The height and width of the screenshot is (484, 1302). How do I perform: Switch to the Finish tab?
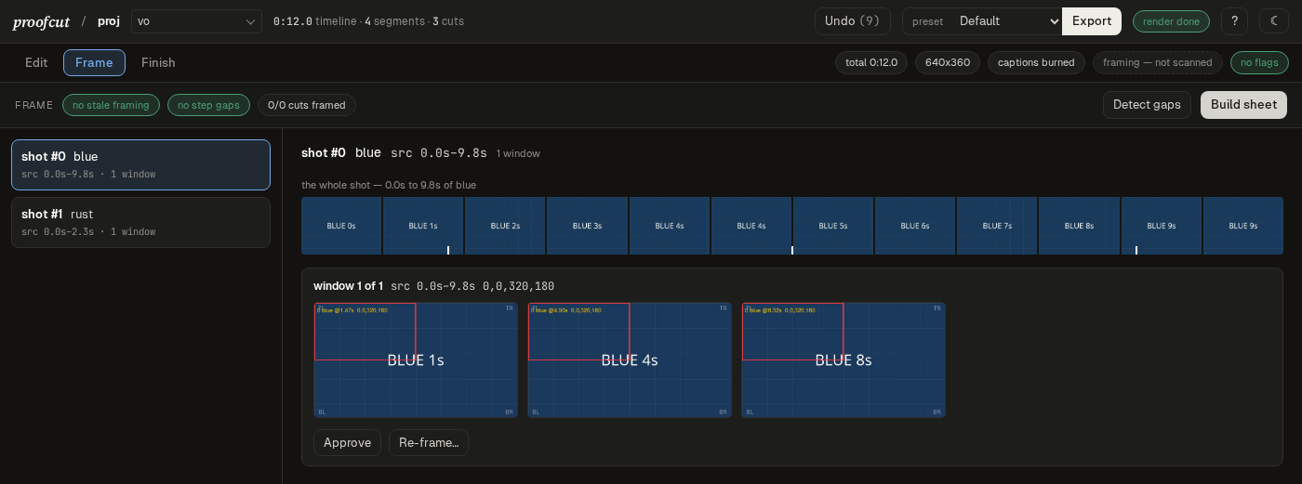click(158, 62)
